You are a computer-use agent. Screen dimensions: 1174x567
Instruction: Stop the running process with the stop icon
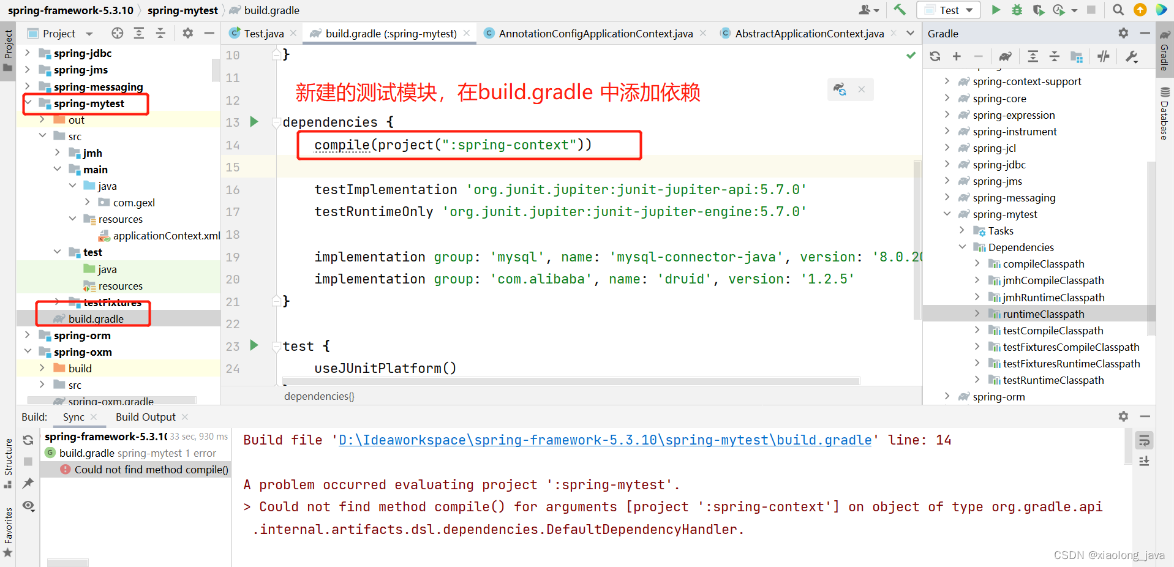(1091, 10)
